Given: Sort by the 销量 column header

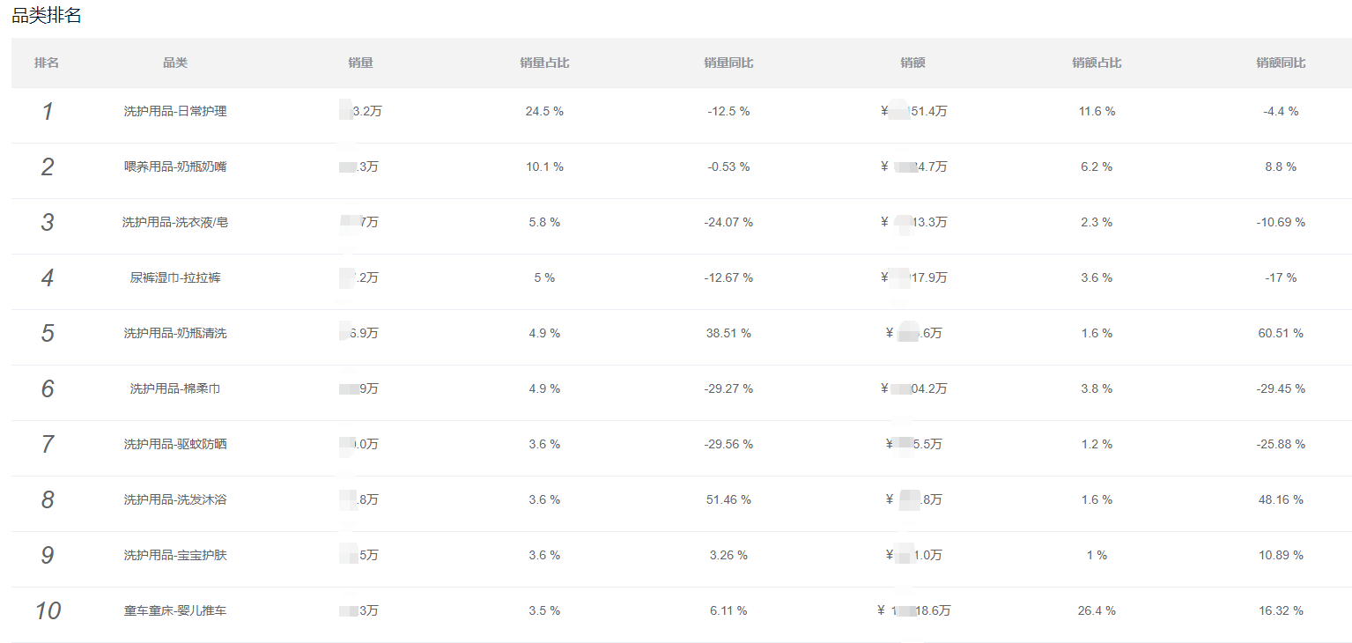Looking at the screenshot, I should [360, 63].
